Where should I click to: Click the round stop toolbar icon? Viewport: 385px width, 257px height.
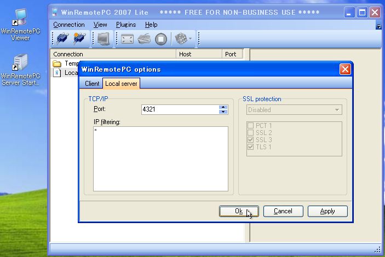pyautogui.click(x=161, y=39)
